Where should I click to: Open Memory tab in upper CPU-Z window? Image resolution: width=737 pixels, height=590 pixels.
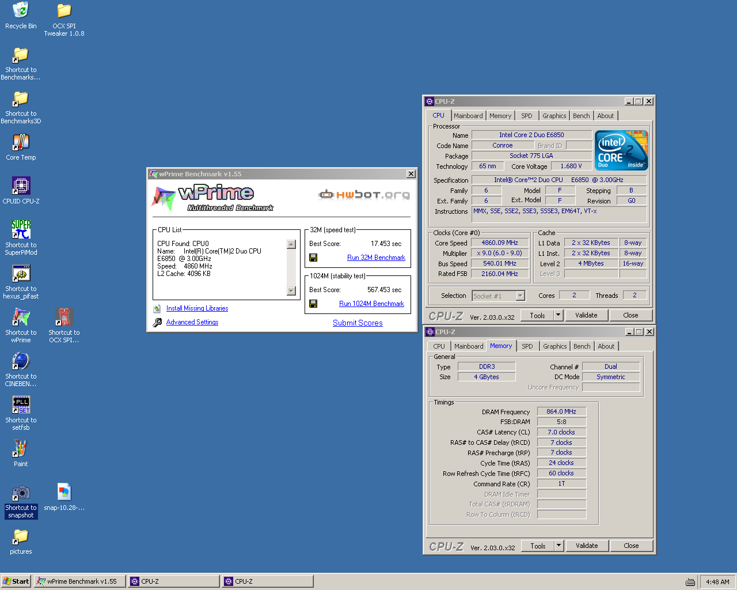(500, 116)
